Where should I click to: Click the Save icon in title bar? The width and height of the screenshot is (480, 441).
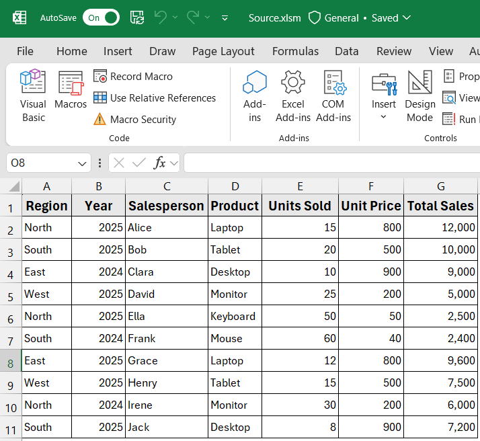pyautogui.click(x=137, y=18)
